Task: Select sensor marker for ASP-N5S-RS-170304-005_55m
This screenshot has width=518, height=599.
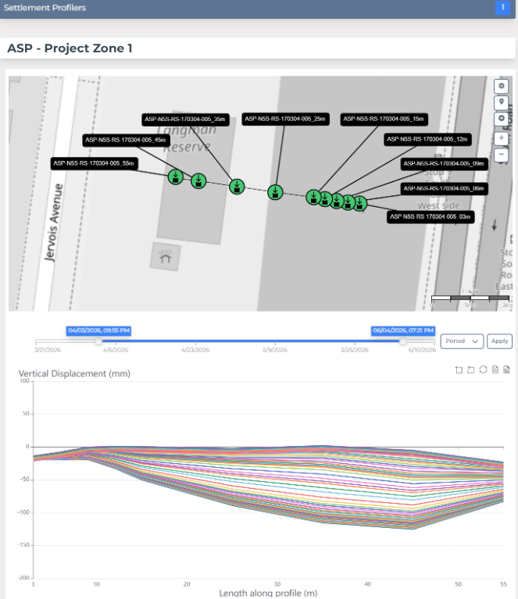Action: coord(176,176)
